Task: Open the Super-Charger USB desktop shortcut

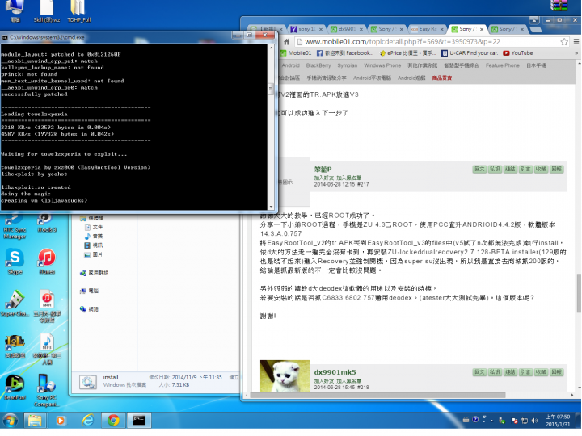Action: pyautogui.click(x=15, y=304)
